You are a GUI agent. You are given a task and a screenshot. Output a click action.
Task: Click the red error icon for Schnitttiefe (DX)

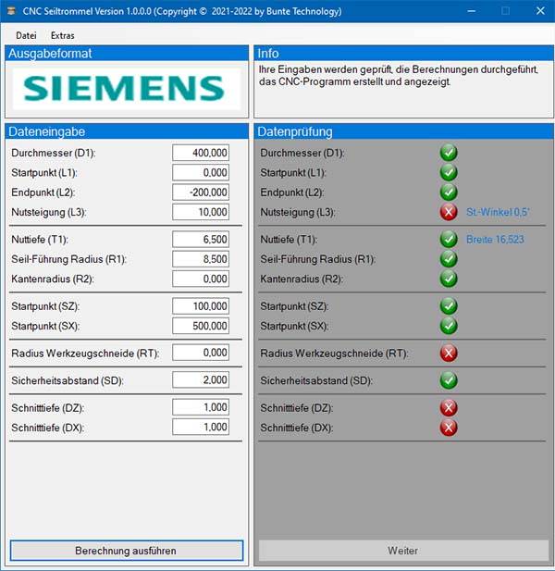pos(449,428)
